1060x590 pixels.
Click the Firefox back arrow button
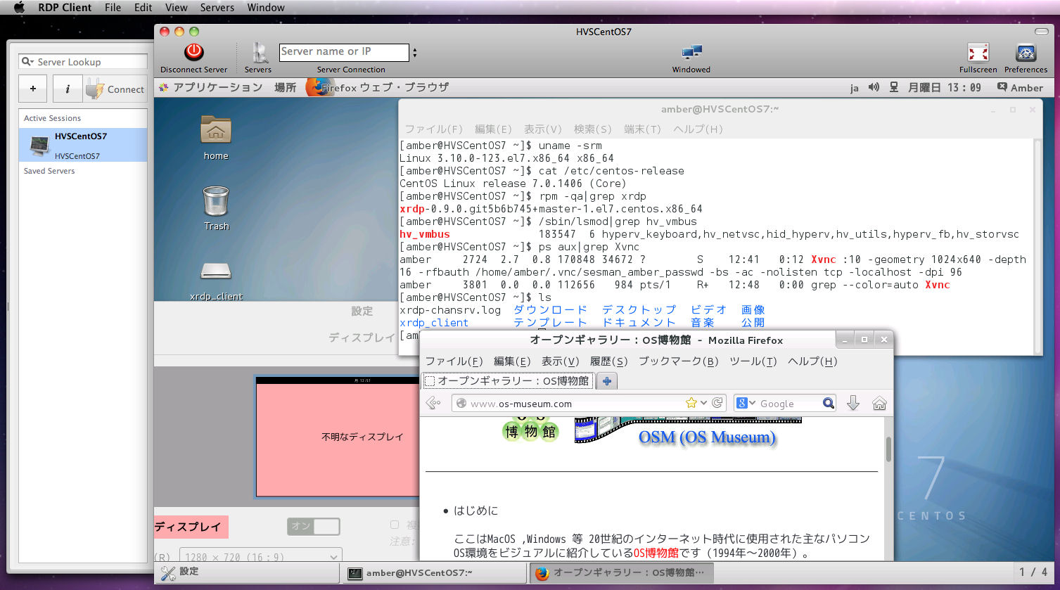pyautogui.click(x=434, y=403)
